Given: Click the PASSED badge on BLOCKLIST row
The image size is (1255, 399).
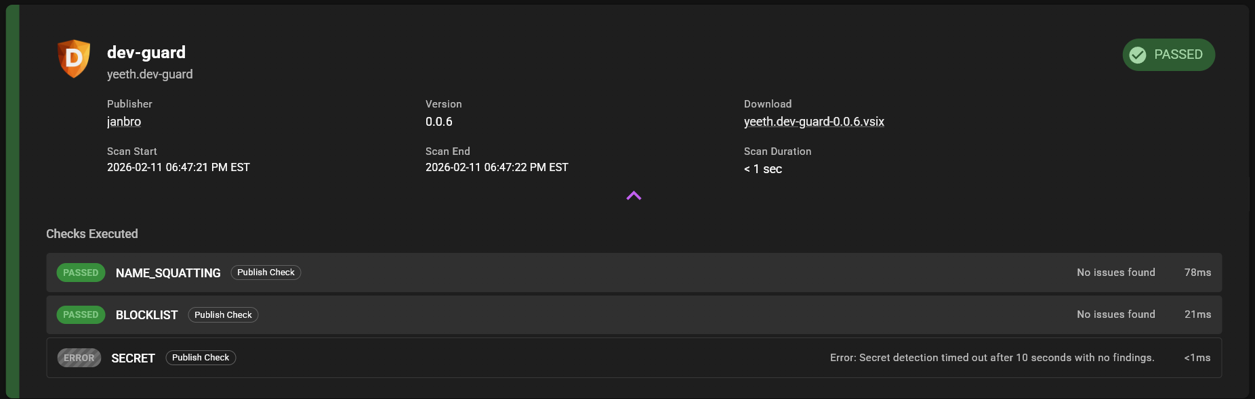Looking at the screenshot, I should 81,314.
